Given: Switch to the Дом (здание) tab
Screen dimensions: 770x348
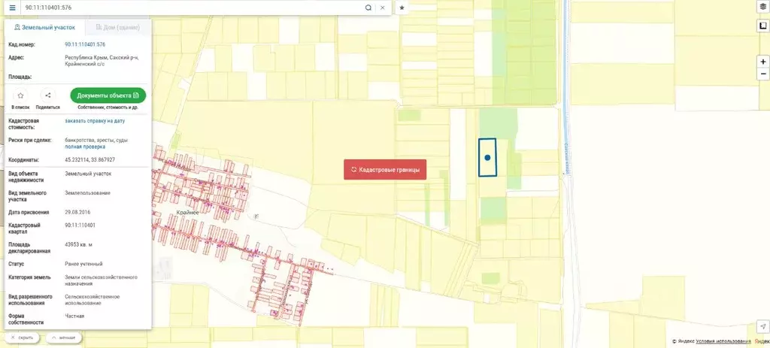Looking at the screenshot, I should (x=118, y=28).
